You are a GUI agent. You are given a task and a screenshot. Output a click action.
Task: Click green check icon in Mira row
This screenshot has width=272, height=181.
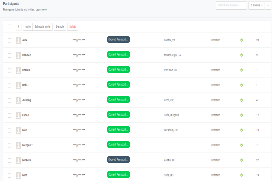point(241,175)
